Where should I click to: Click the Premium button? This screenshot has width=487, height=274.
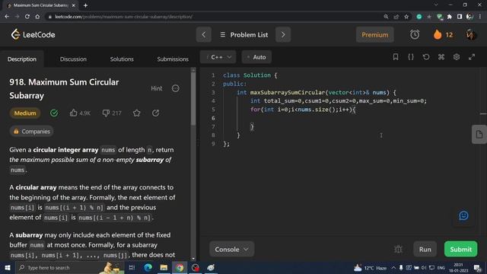(x=375, y=34)
